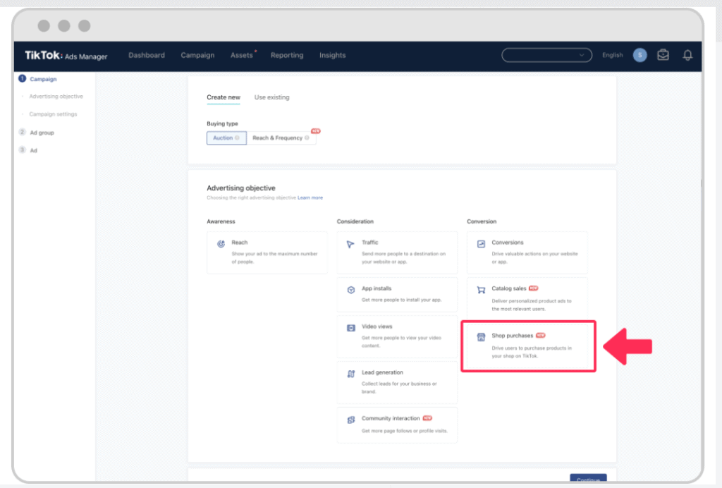Select Reach & Frequency buying type
722x488 pixels.
coord(281,138)
